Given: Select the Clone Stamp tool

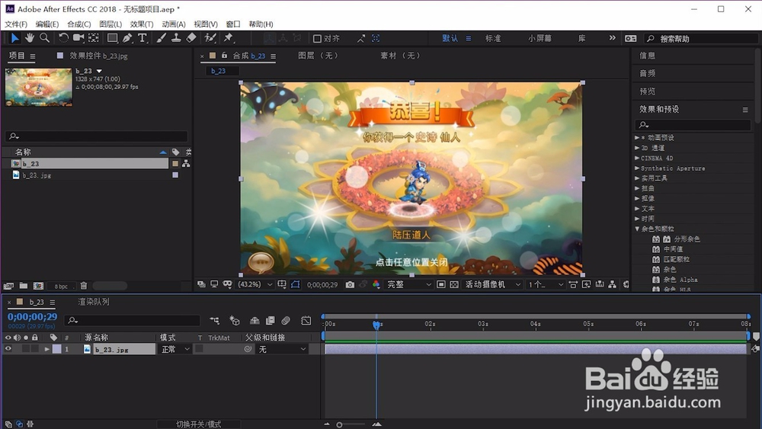Looking at the screenshot, I should coord(176,38).
